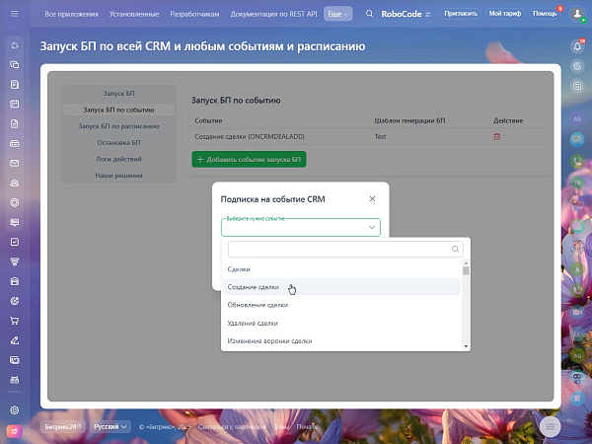Delete the 'Создание сделки' event with the trash icon
This screenshot has width=592, height=444.
[496, 136]
